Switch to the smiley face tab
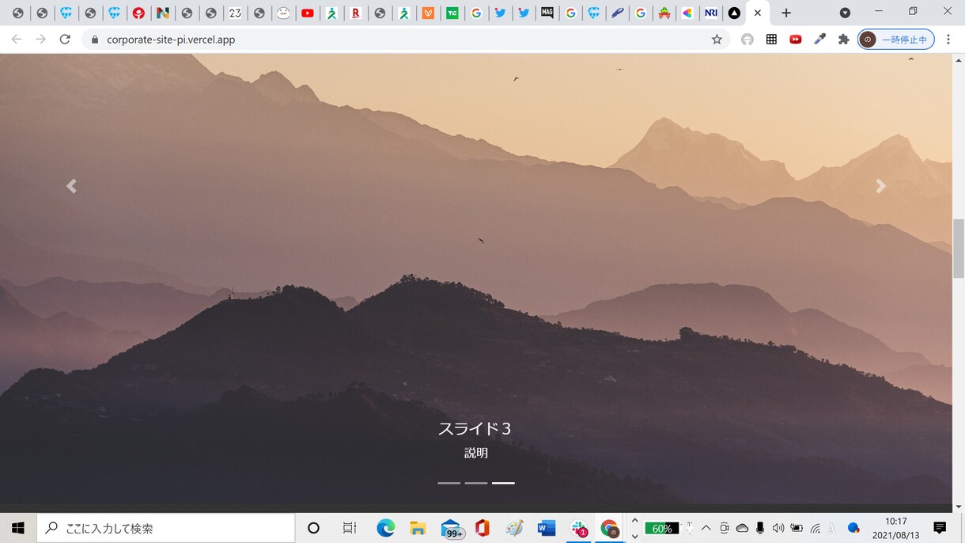The height and width of the screenshot is (543, 965). (283, 13)
